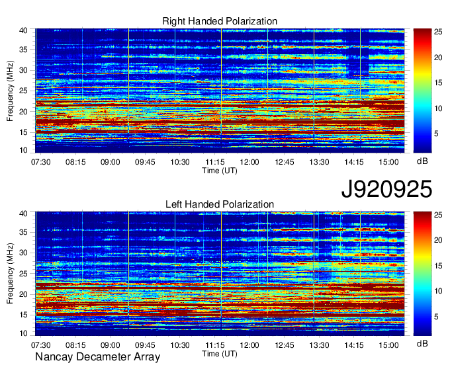Click the 10:30 tick on the top plot
This screenshot has height=365, width=450.
pyautogui.click(x=180, y=162)
